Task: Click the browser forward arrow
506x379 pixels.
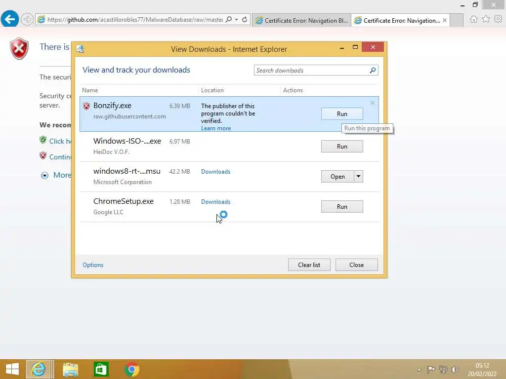Action: pos(27,19)
